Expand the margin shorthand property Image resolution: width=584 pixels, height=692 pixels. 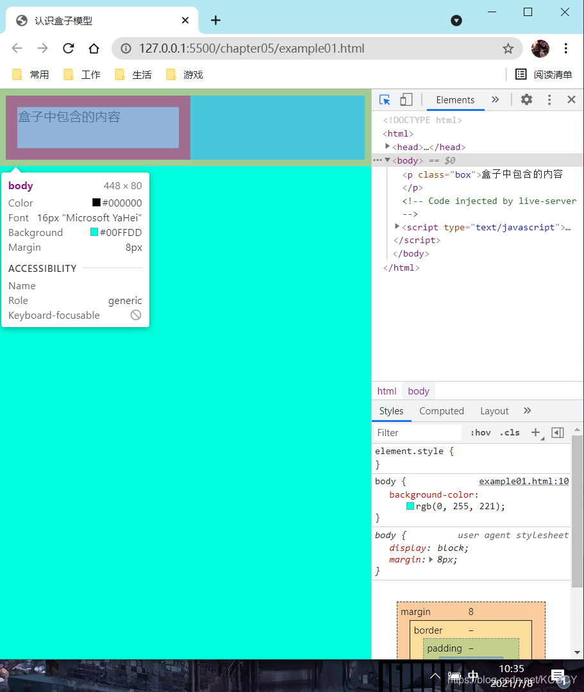tap(431, 559)
